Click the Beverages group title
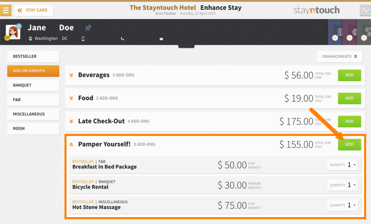The width and height of the screenshot is (371, 224). pyautogui.click(x=94, y=75)
